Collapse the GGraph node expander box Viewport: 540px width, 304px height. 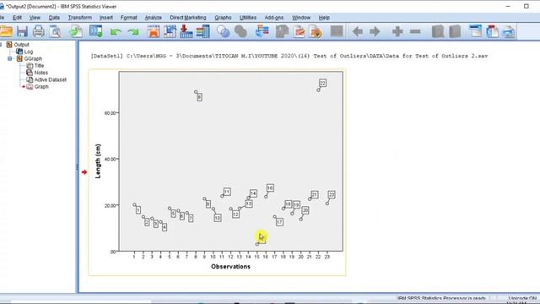pos(9,58)
